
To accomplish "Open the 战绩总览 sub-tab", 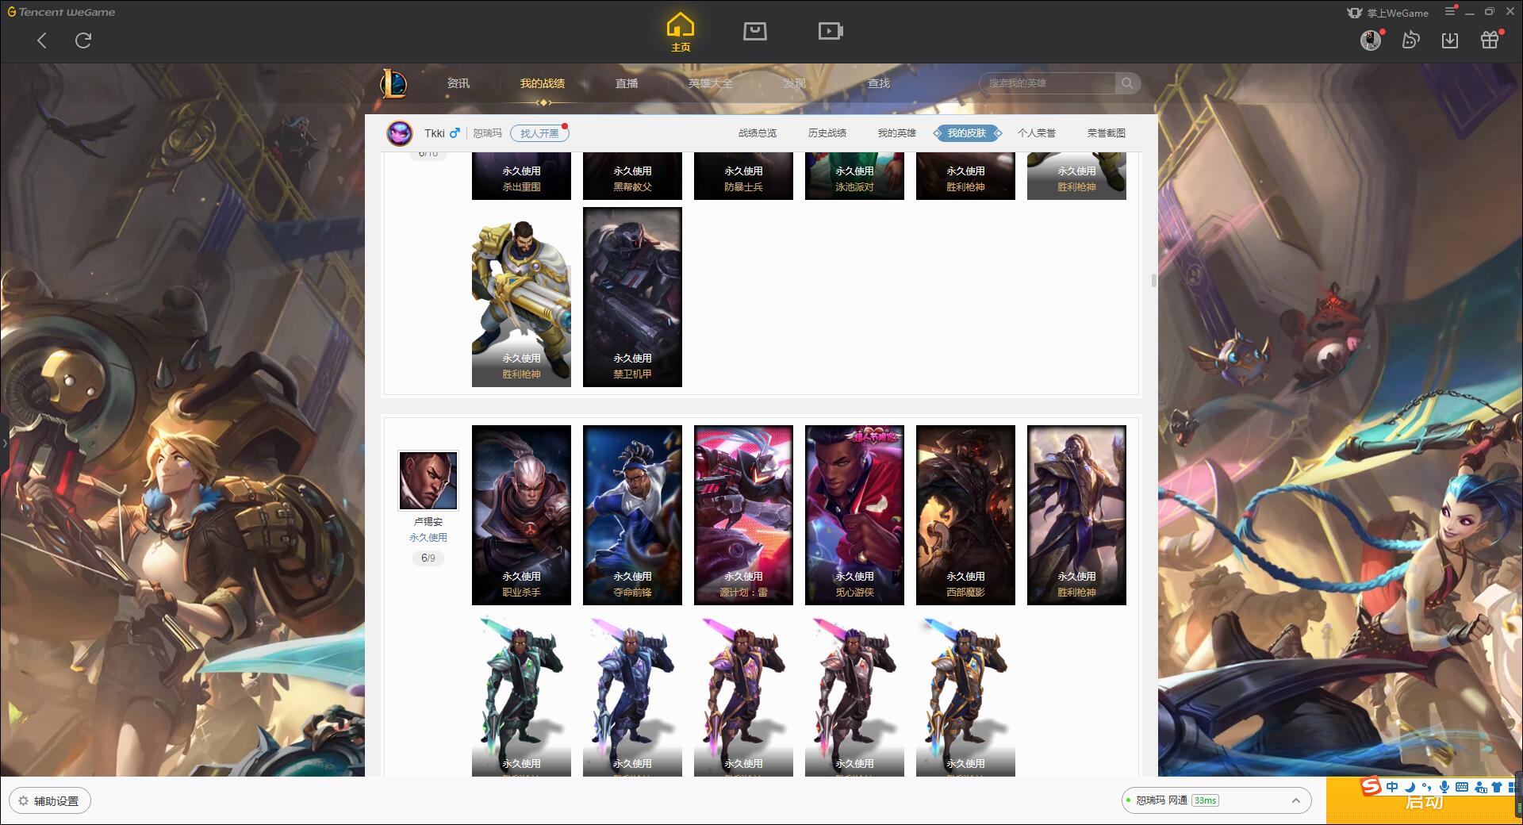I will click(758, 133).
